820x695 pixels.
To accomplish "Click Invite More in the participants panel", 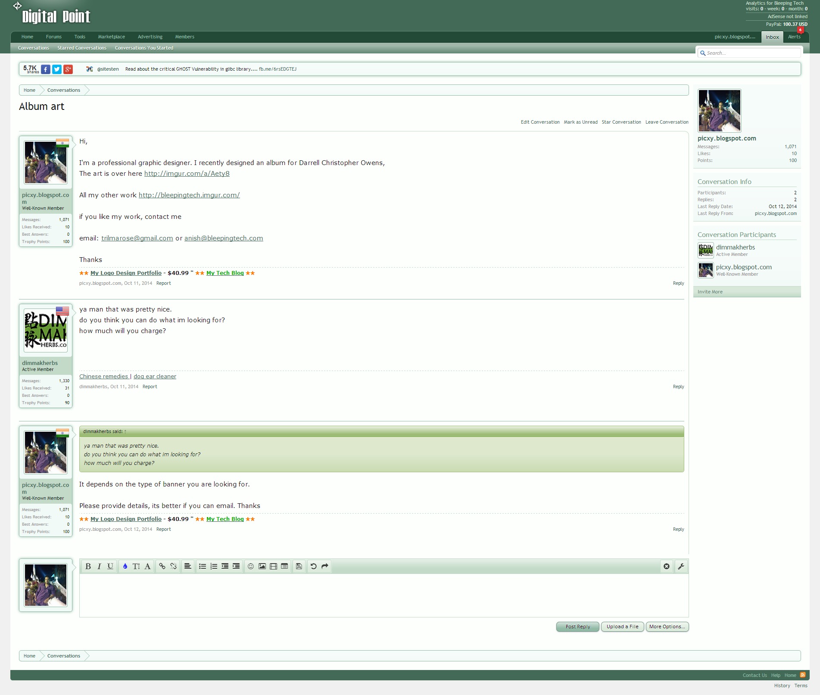I will 710,292.
